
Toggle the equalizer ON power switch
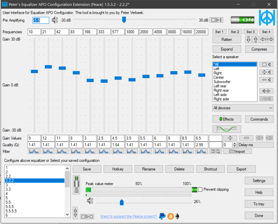coord(243,20)
